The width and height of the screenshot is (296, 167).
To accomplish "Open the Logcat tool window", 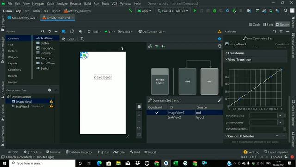I will click(150, 152).
